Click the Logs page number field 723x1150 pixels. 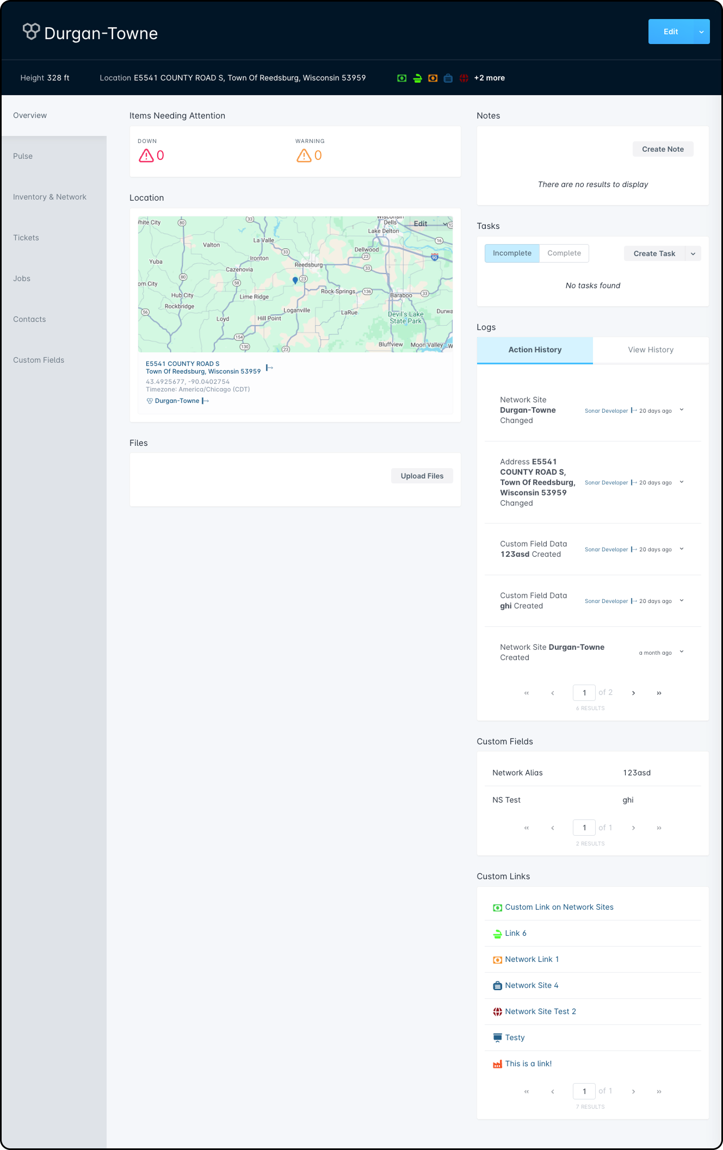584,693
